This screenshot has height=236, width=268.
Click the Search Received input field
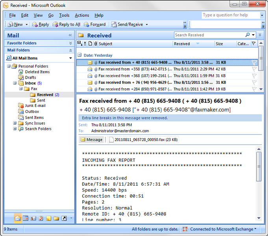[209, 35]
